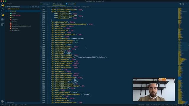The image size is (189, 106).
Task: Click the feedback icon in status bar
Action: 182,105
